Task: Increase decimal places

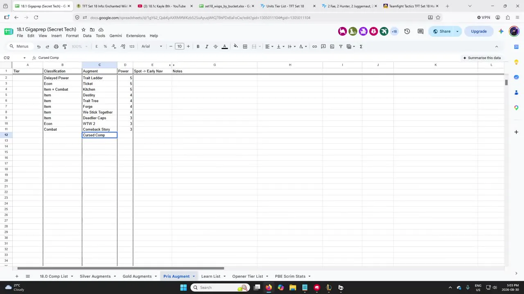Action: pos(123,47)
